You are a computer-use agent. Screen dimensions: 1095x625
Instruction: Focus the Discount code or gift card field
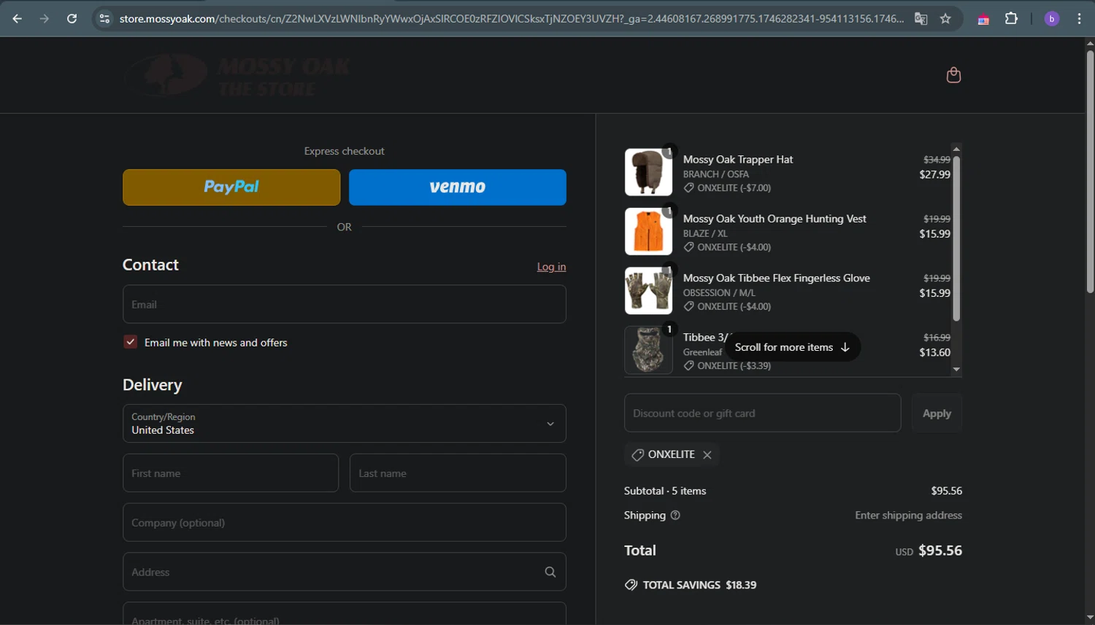[762, 413]
